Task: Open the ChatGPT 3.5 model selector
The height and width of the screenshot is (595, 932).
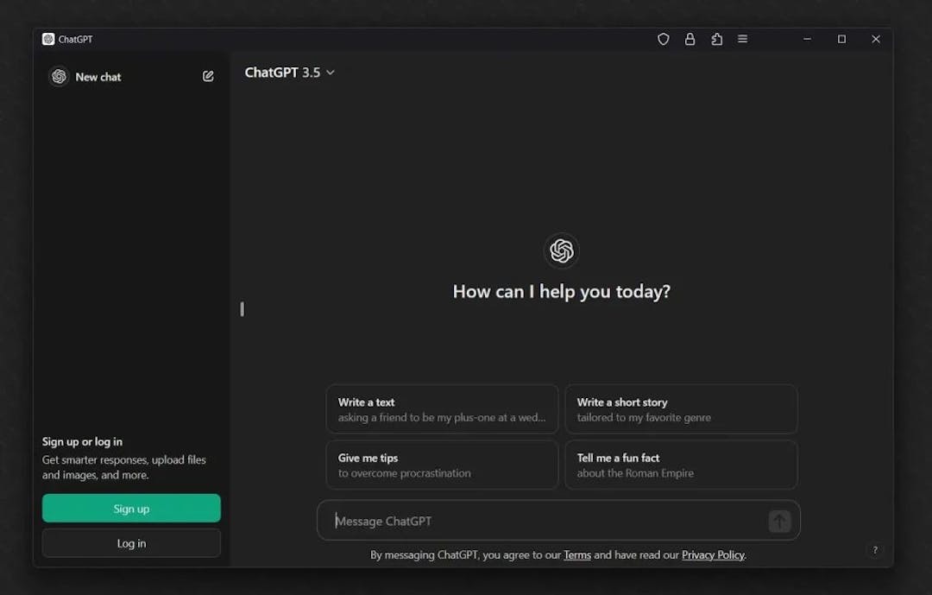Action: 280,73
